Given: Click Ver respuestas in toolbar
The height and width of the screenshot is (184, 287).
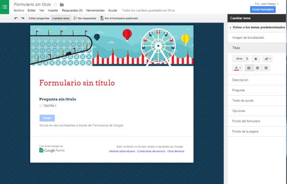Looking at the screenshot, I should point(85,18).
